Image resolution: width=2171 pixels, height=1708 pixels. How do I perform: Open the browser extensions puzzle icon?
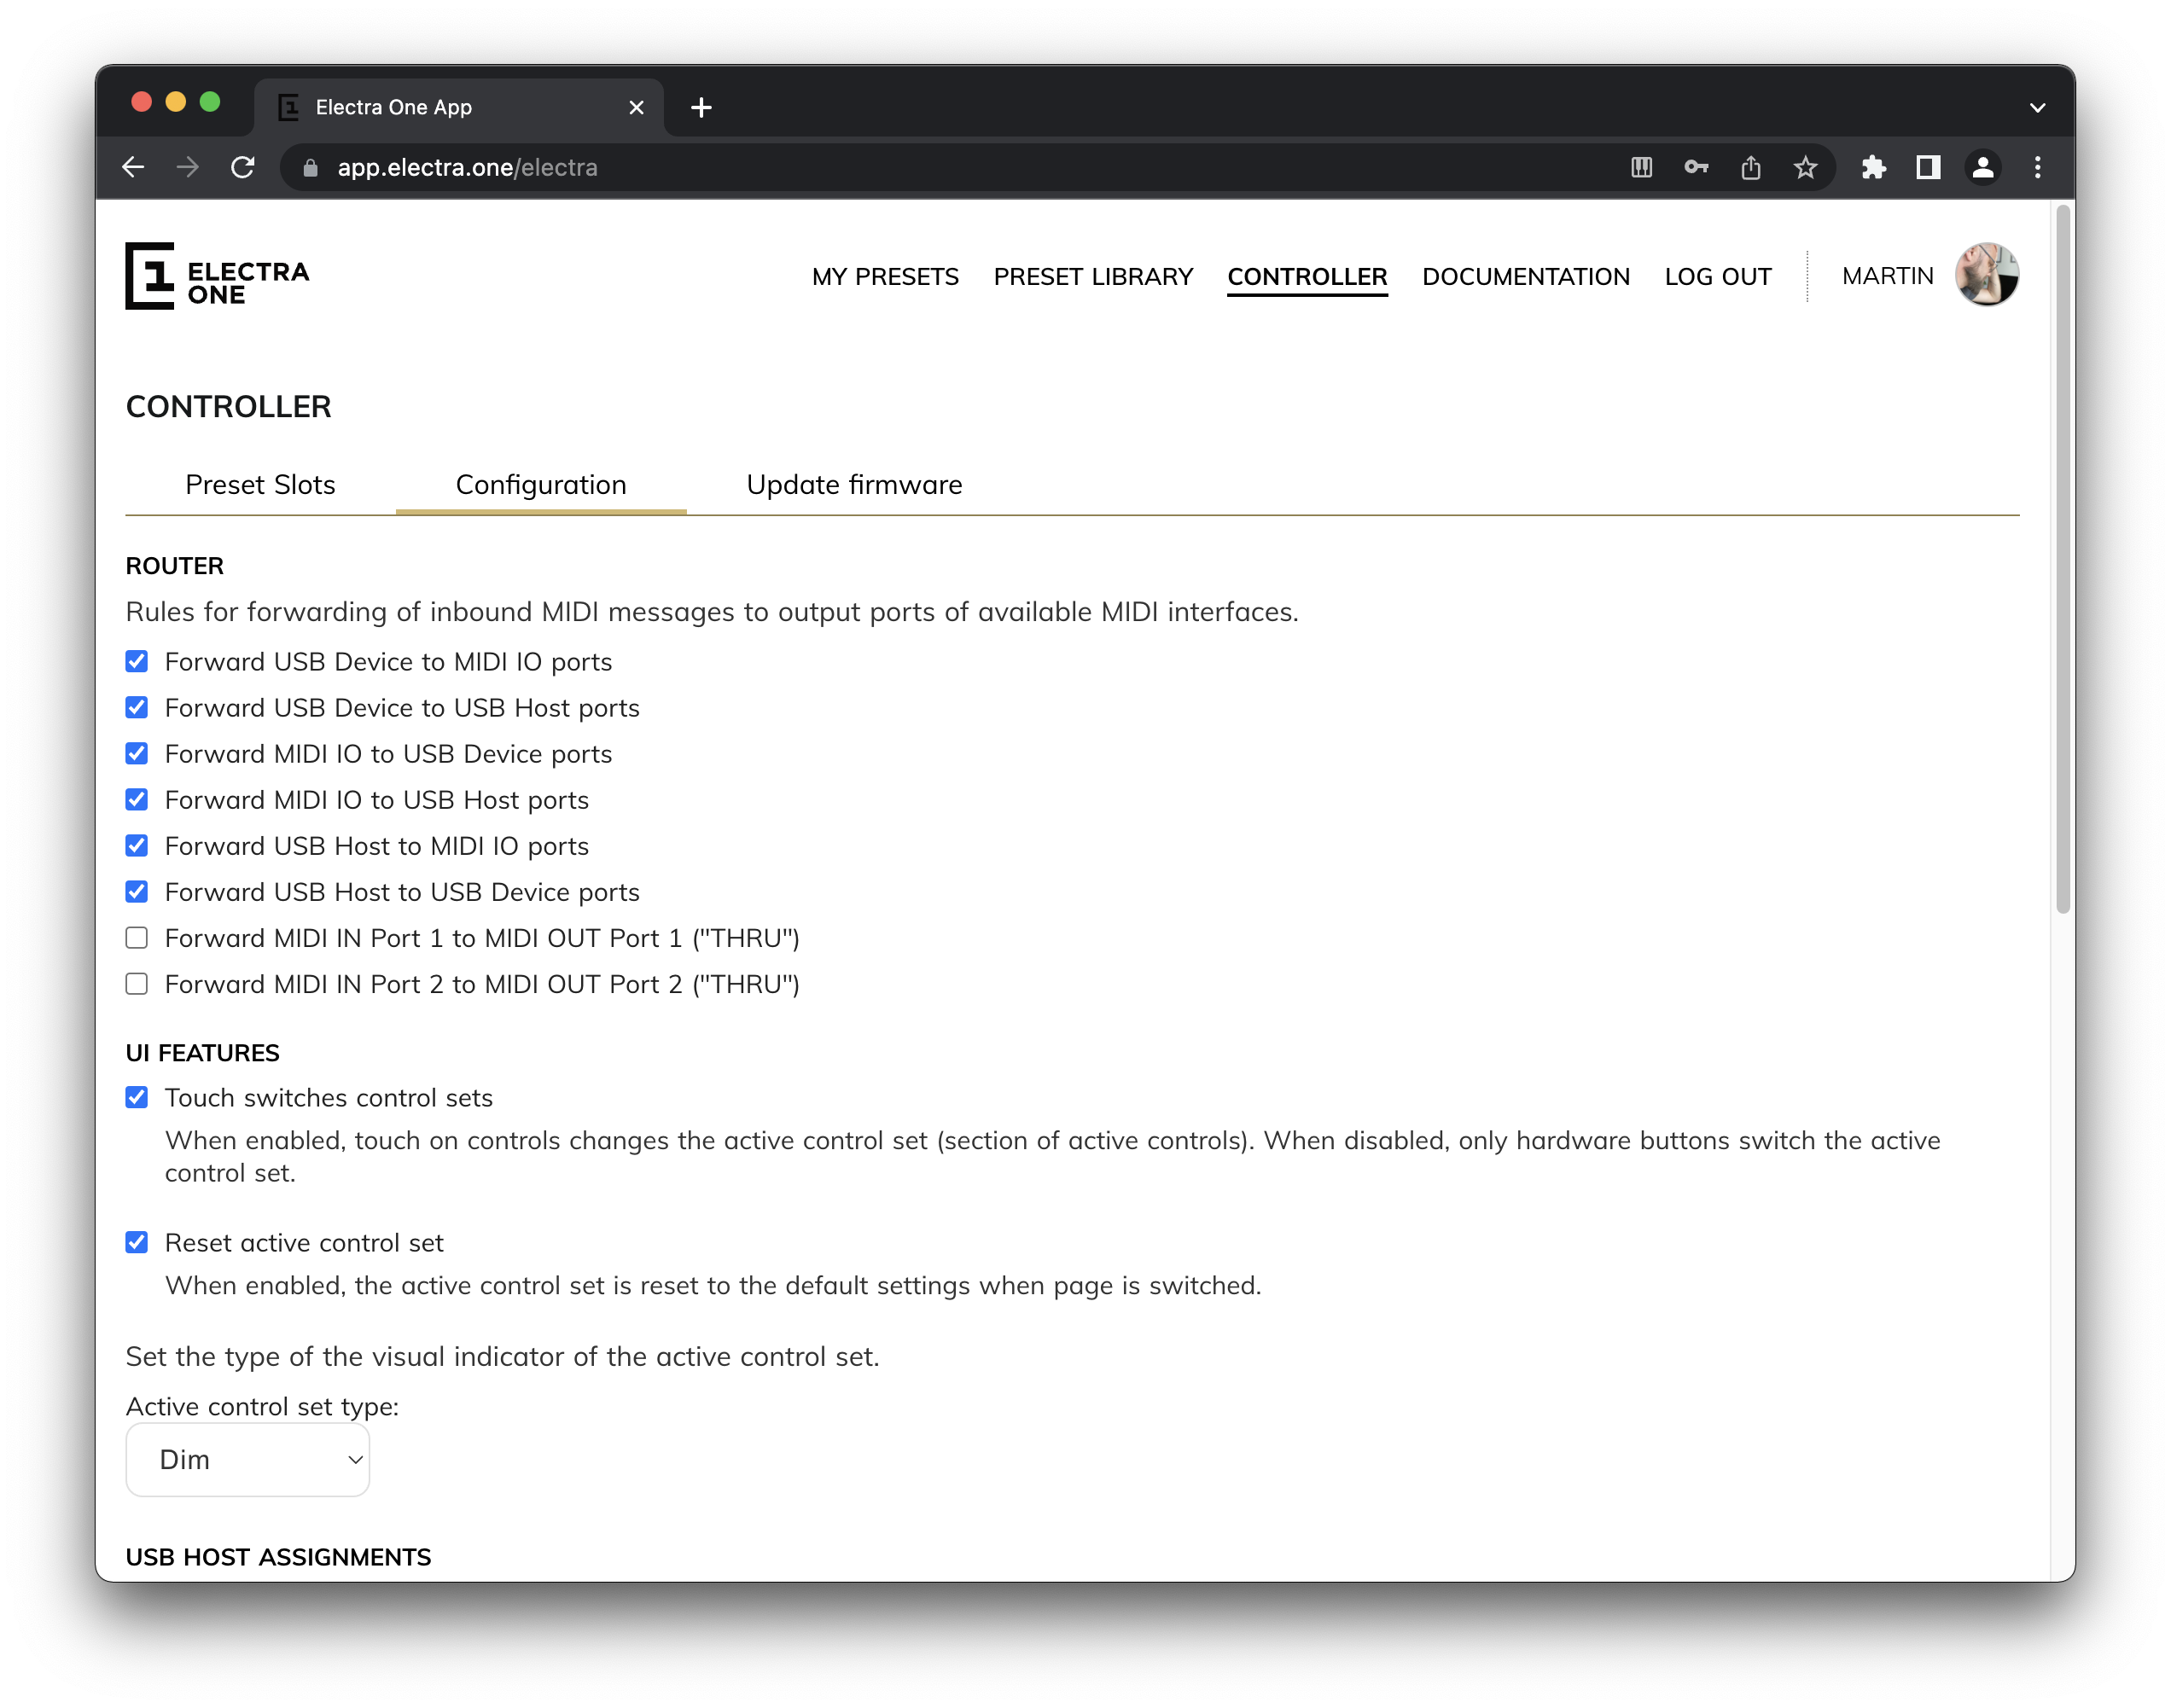click(x=1873, y=167)
